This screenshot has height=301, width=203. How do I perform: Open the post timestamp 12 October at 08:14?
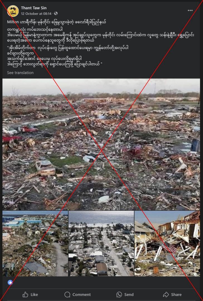pyautogui.click(x=36, y=14)
